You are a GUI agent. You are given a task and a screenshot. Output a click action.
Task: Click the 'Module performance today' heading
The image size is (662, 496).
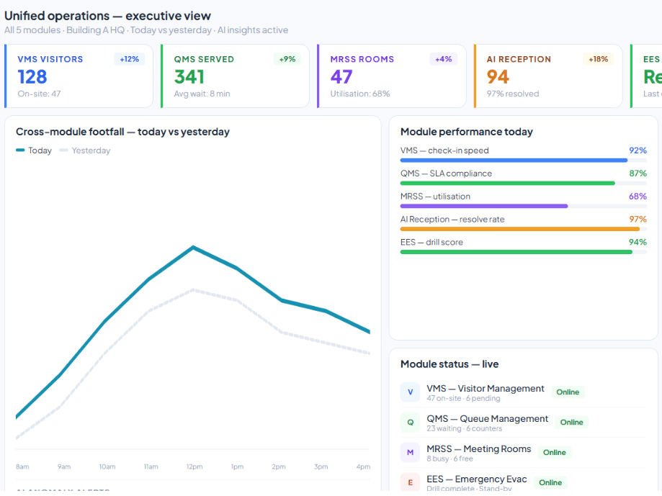[467, 132]
